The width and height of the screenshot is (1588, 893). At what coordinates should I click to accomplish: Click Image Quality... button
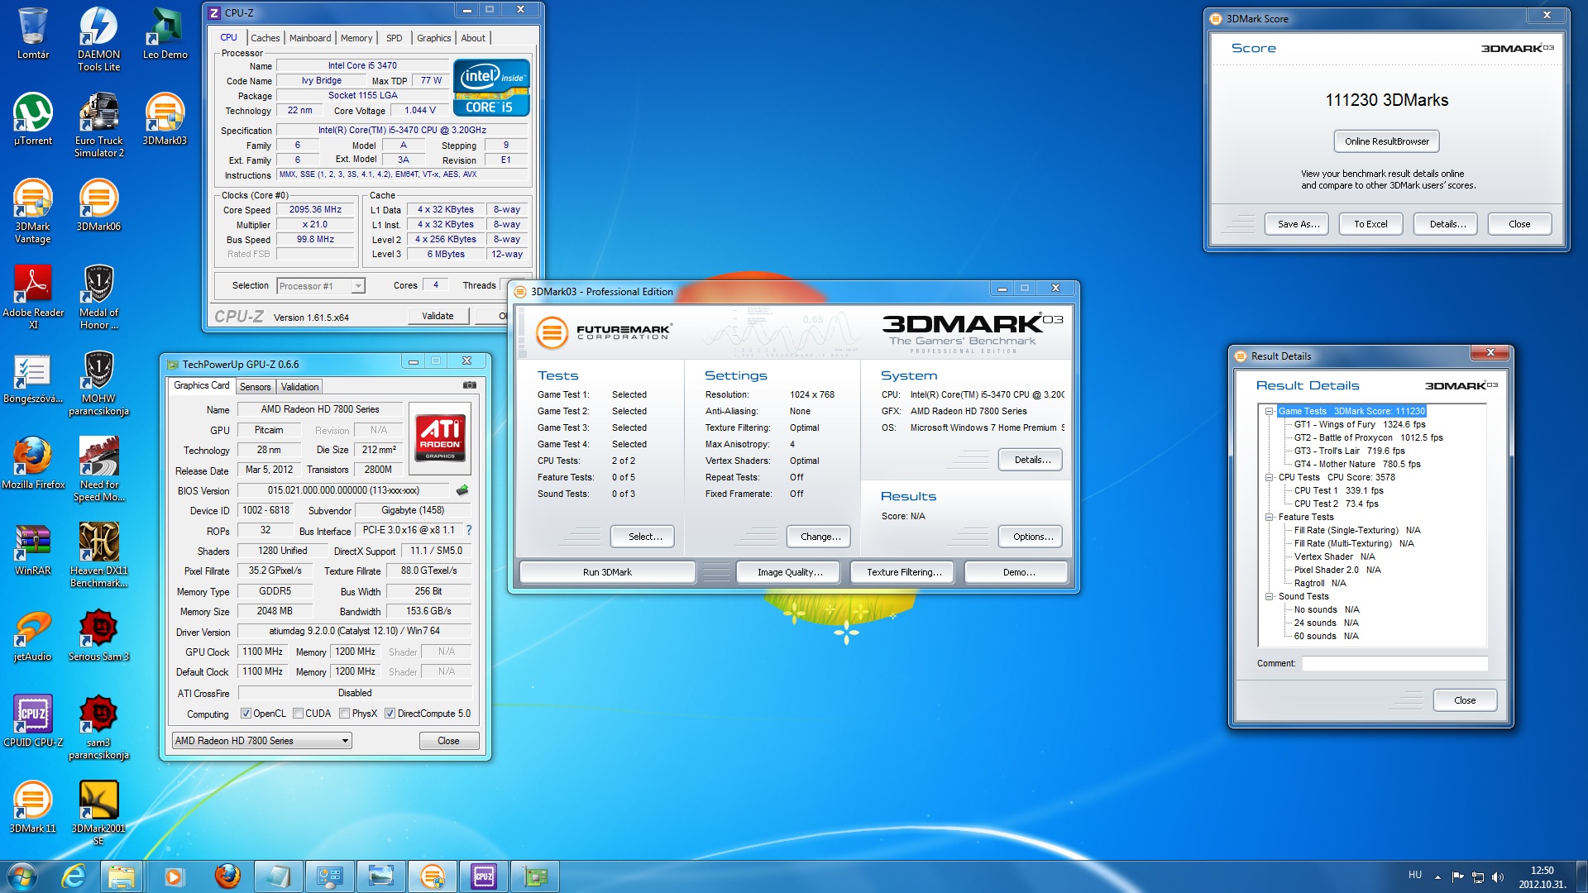790,572
